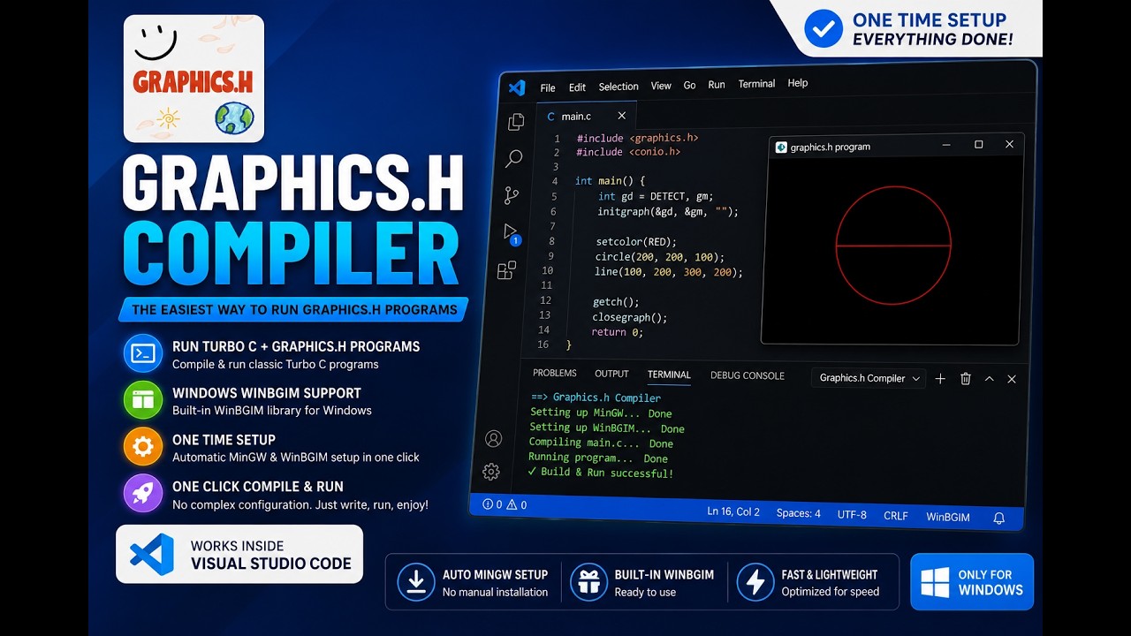Click the Fast & Lightweight lightning icon
Image resolution: width=1131 pixels, height=636 pixels.
click(x=755, y=582)
